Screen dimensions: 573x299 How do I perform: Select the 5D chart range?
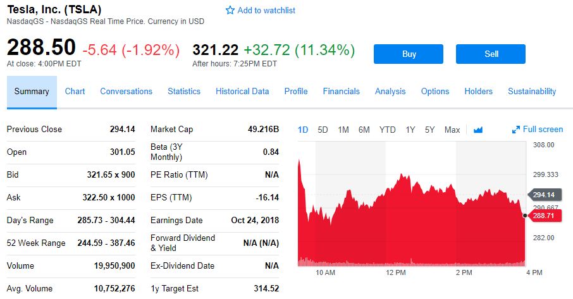click(323, 130)
